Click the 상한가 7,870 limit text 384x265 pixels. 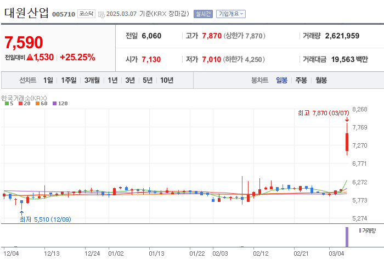click(245, 36)
